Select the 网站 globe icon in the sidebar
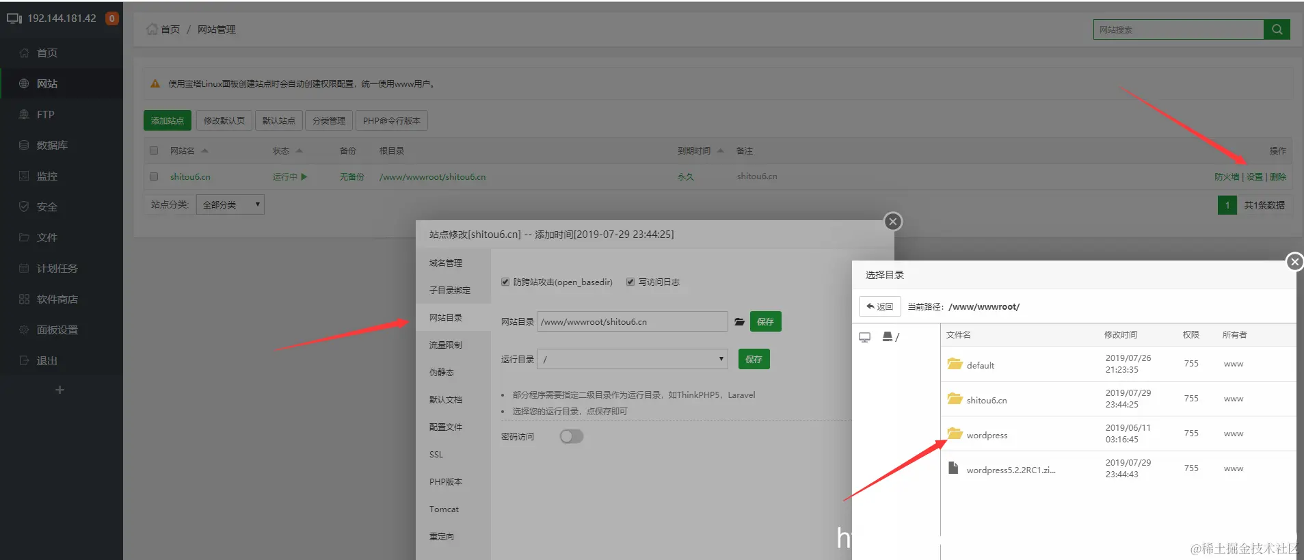 24,83
